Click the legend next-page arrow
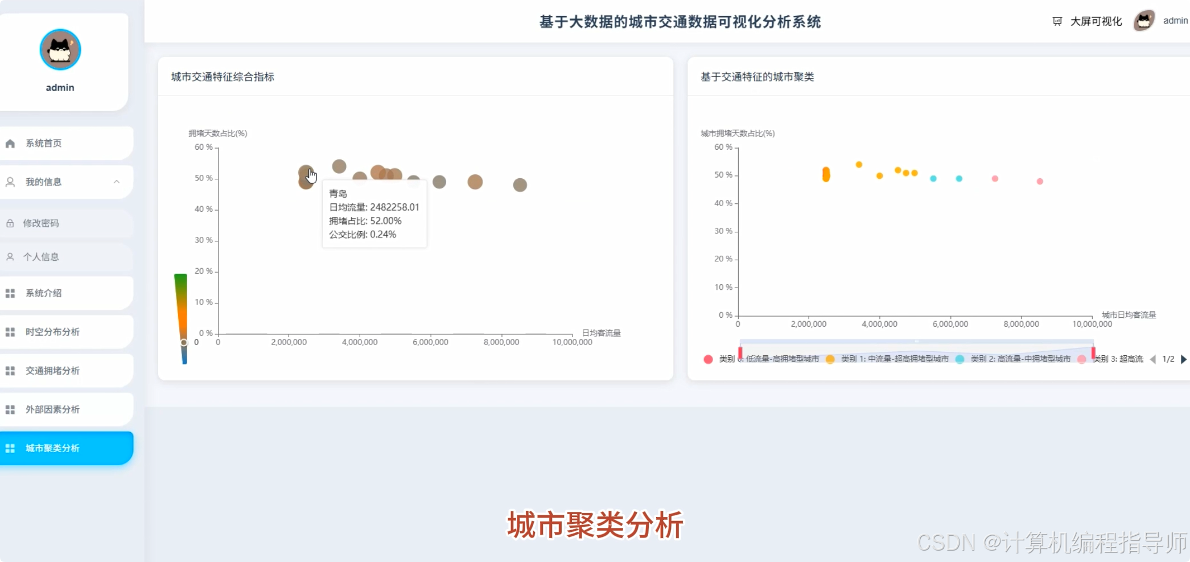1190x562 pixels. coord(1183,359)
